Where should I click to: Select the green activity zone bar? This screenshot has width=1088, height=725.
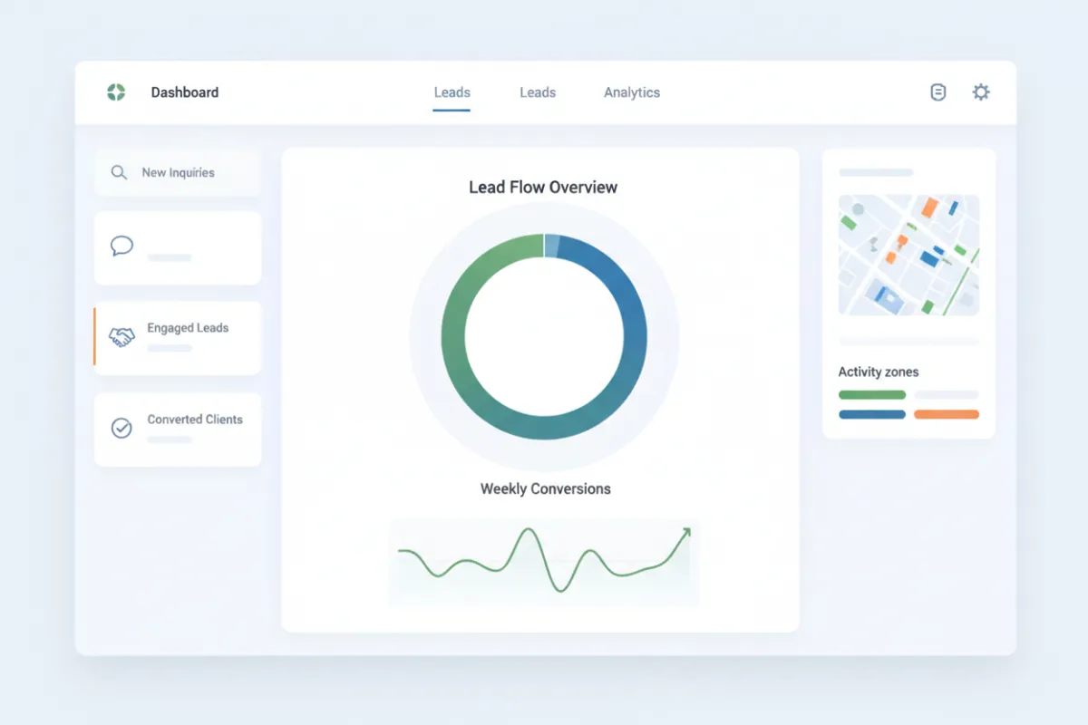(x=872, y=395)
